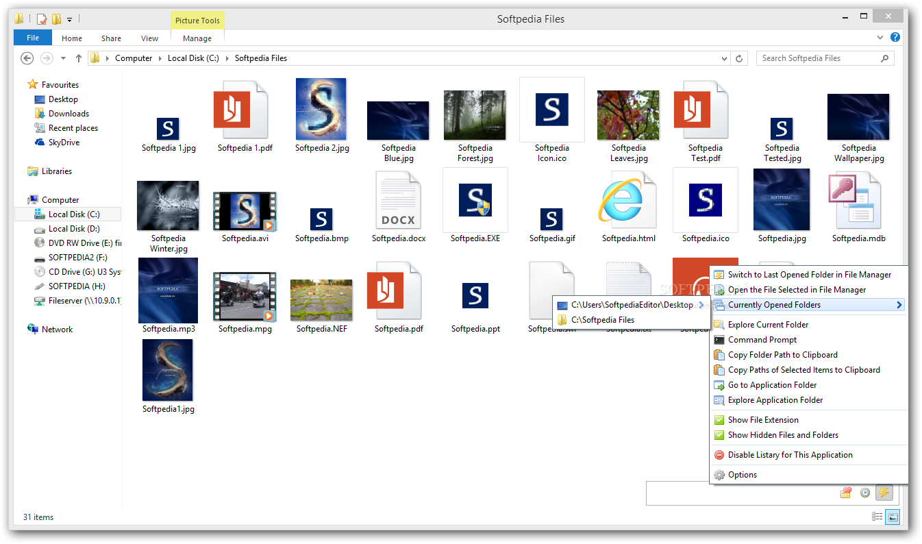
Task: Select Softpedia.ppt file icon
Action: tap(475, 295)
